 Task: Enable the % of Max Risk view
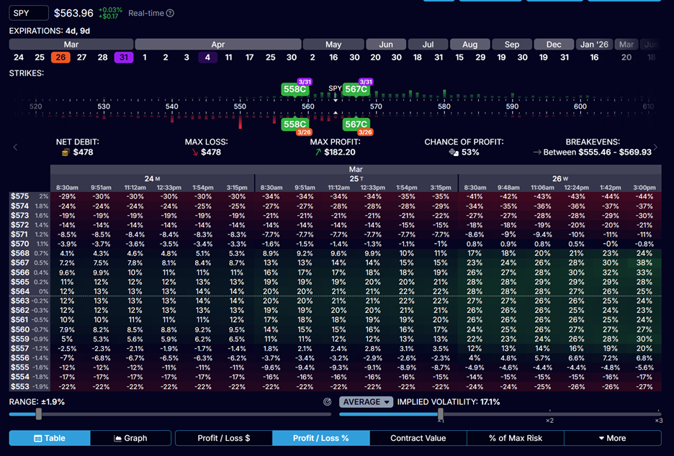pos(516,438)
